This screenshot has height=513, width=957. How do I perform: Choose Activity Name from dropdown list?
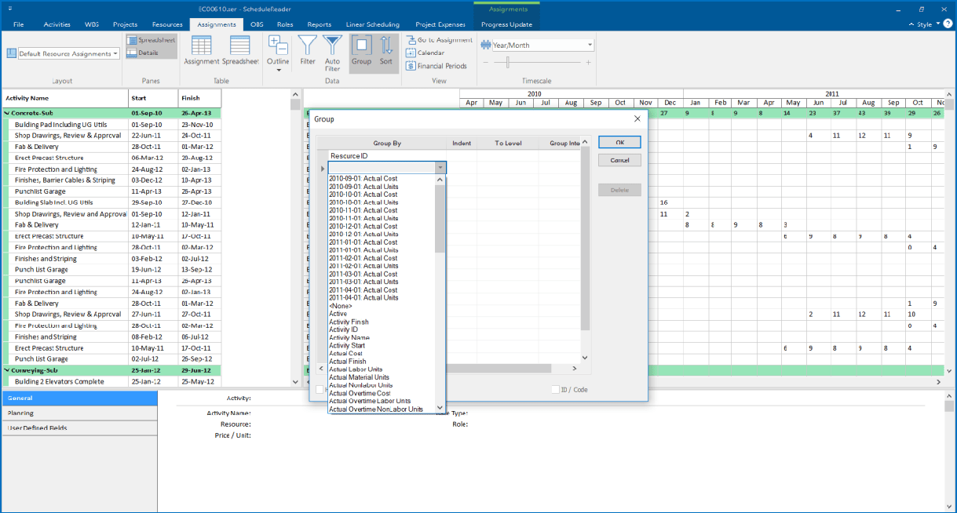tap(349, 337)
